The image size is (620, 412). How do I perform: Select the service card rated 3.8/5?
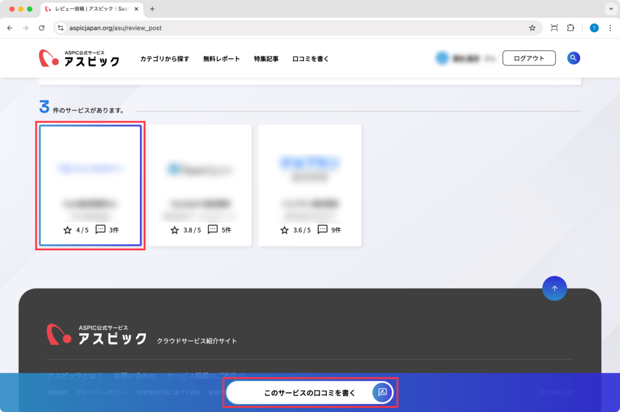200,185
